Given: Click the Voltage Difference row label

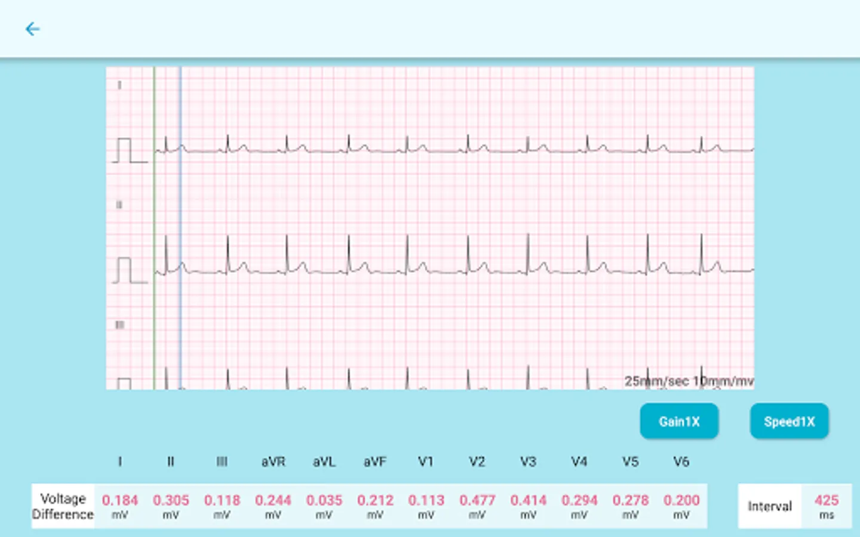Looking at the screenshot, I should (63, 506).
